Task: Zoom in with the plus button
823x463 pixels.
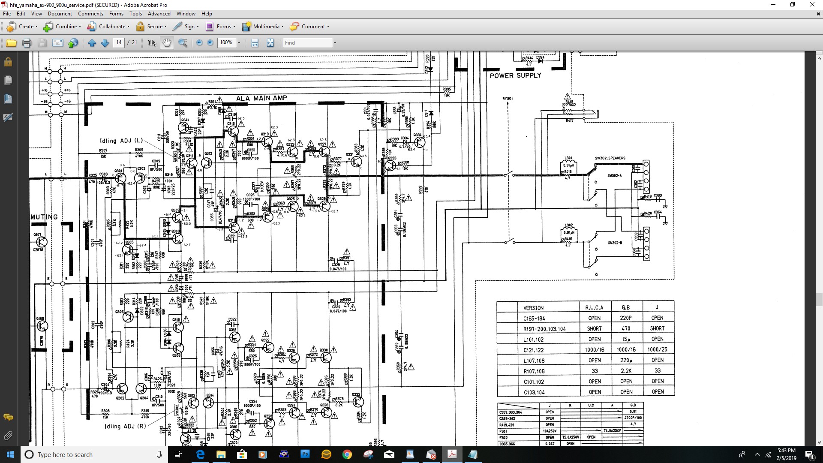Action: click(x=210, y=43)
